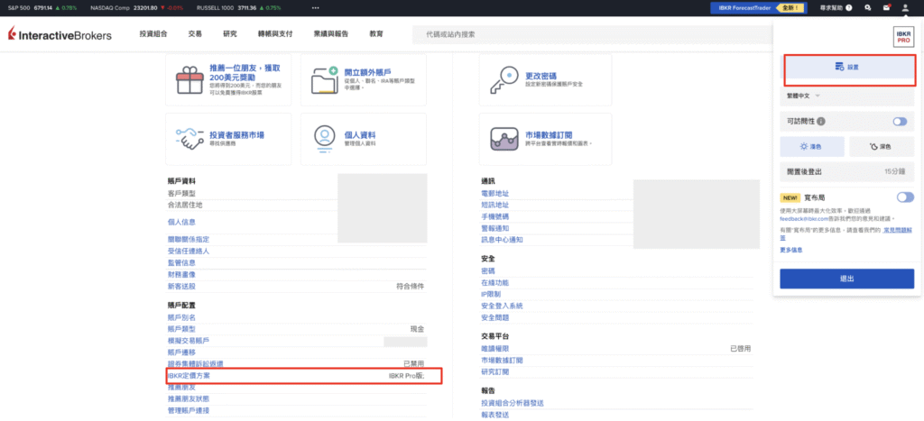Open the mail notifications icon
The image size is (924, 421).
pos(886,8)
